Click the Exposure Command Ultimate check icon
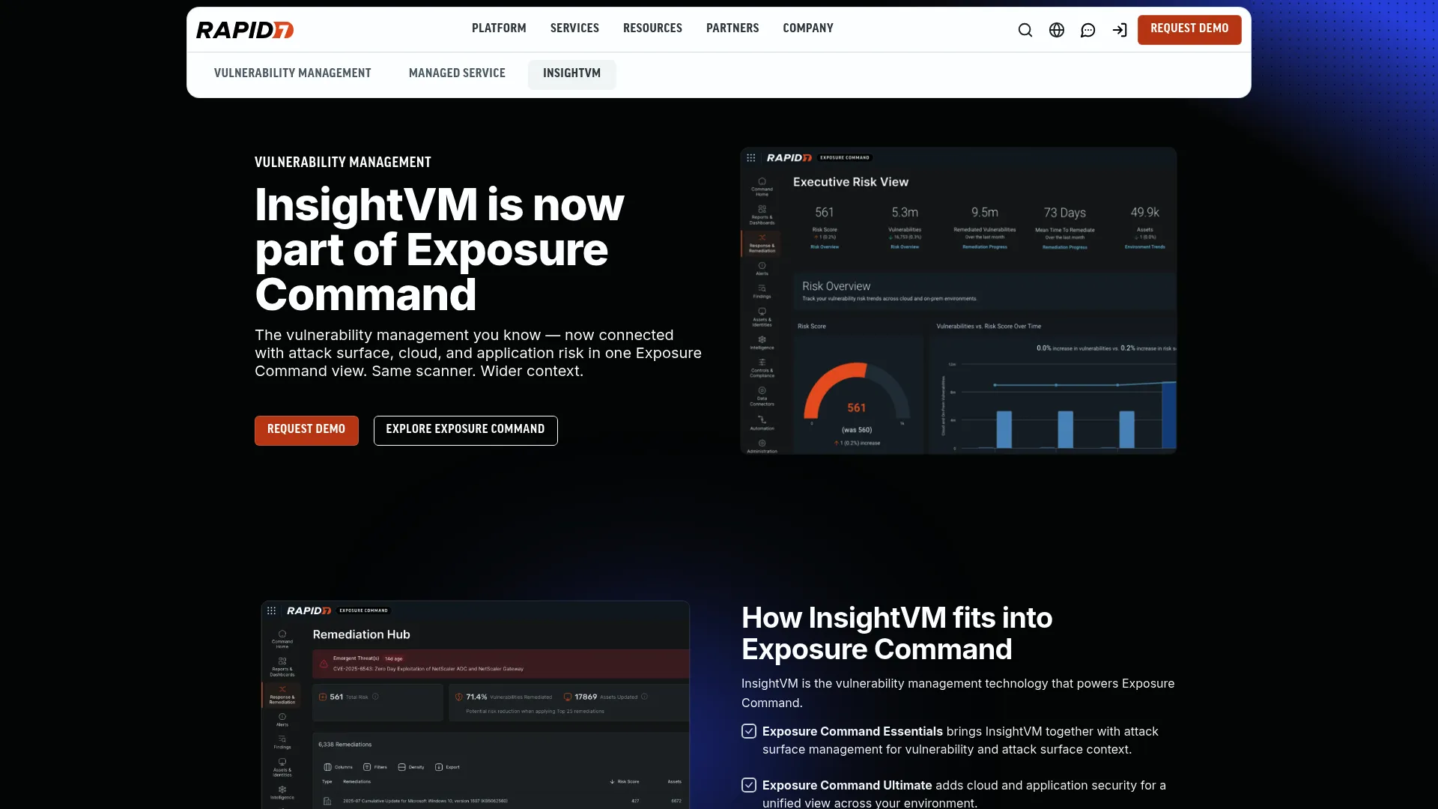Screen dimensions: 1438x809 coord(749,785)
